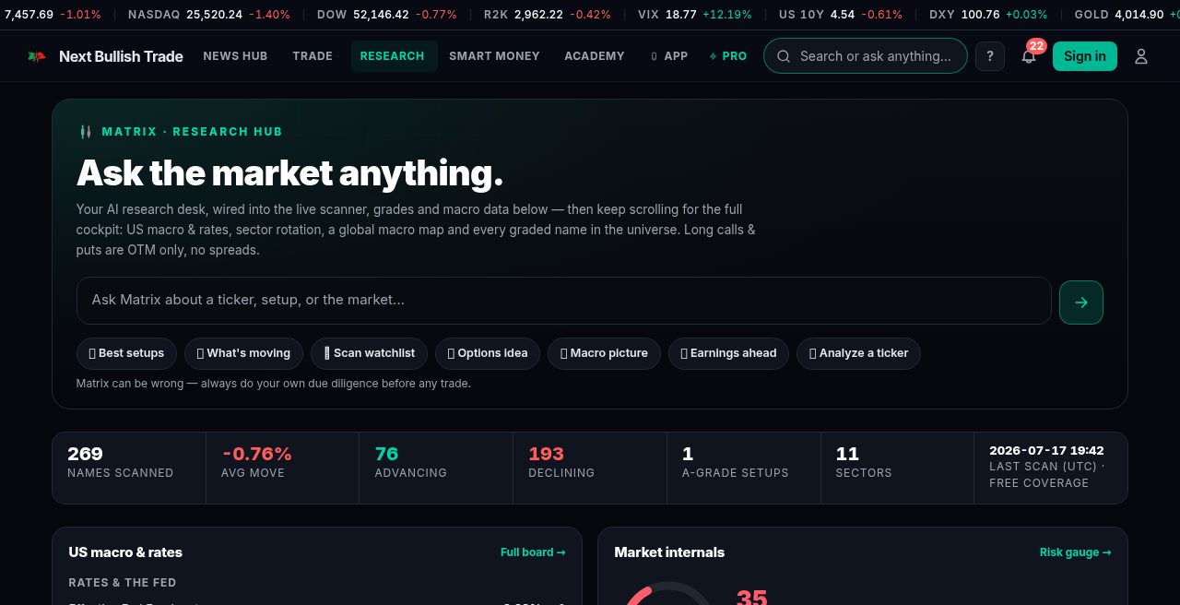Open the Risk gauge link
1180x605 pixels.
(x=1075, y=552)
